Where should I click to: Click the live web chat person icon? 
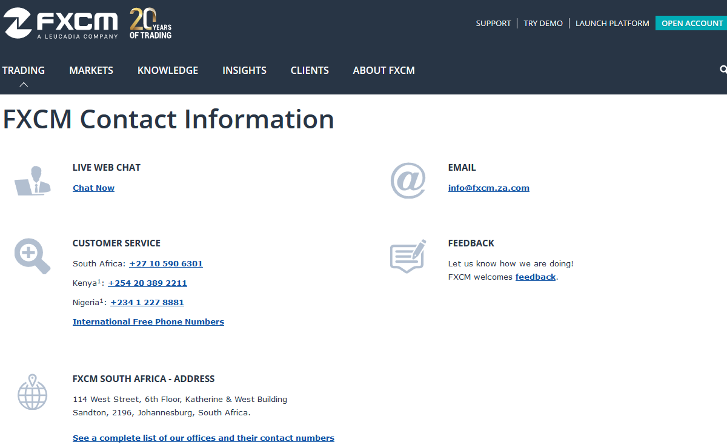click(x=33, y=180)
